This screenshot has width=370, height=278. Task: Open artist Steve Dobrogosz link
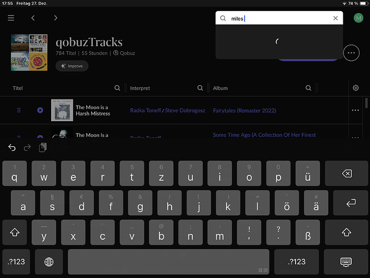coord(185,110)
